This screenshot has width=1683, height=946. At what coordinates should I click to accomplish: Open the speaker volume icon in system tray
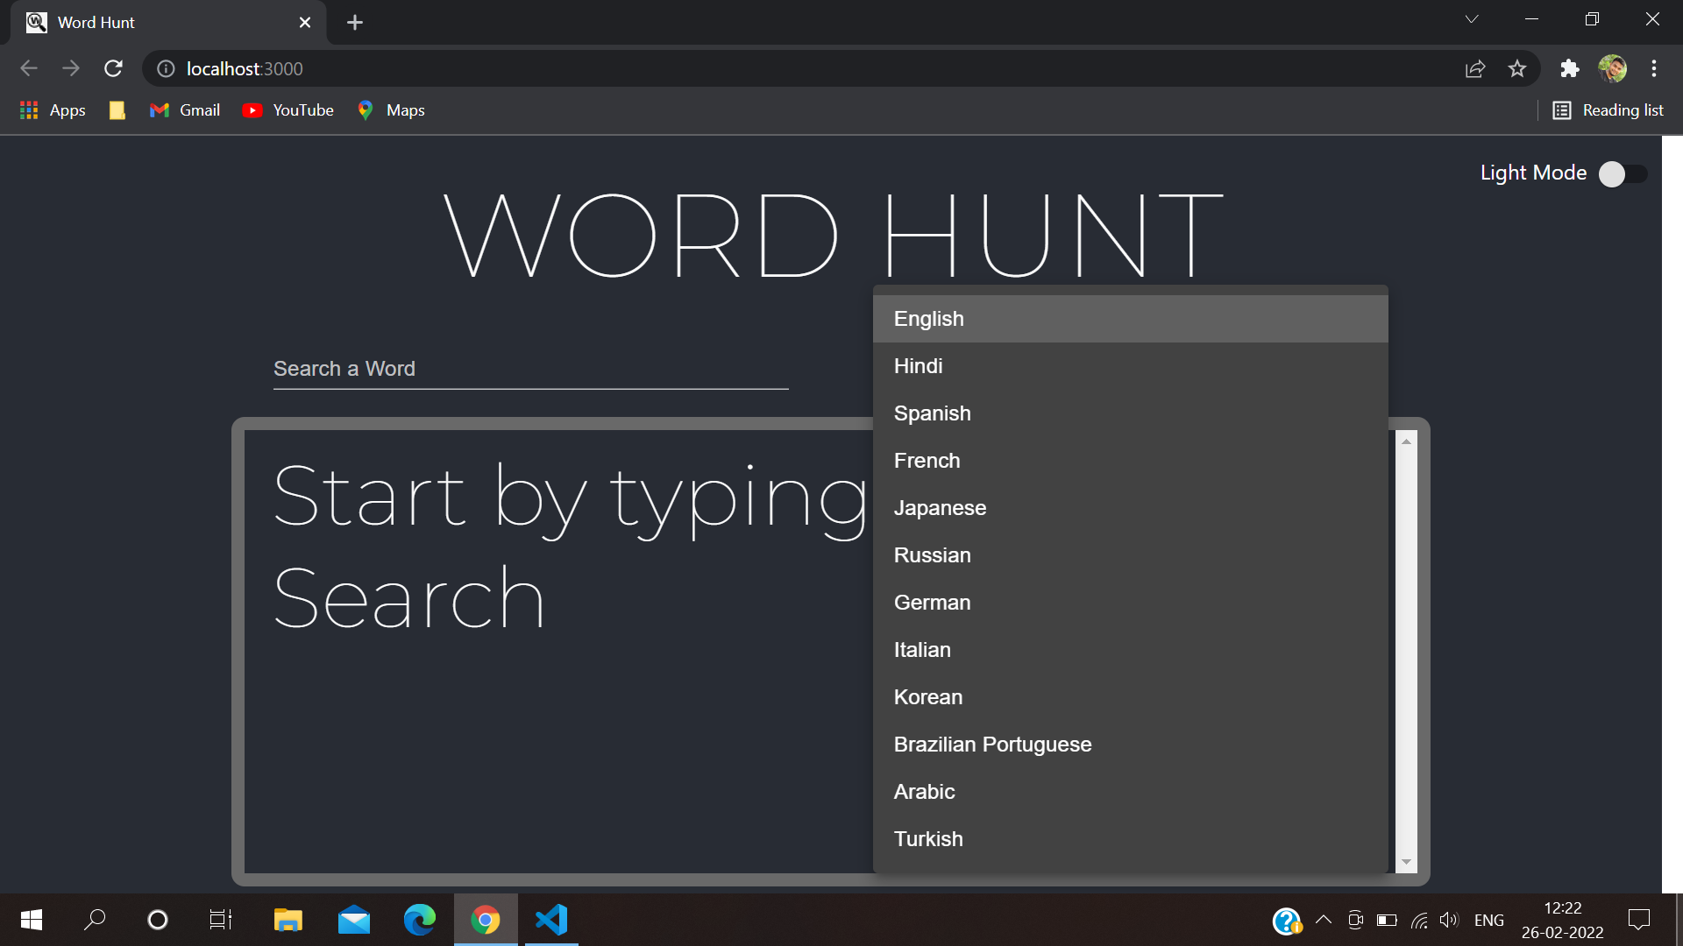pos(1450,920)
